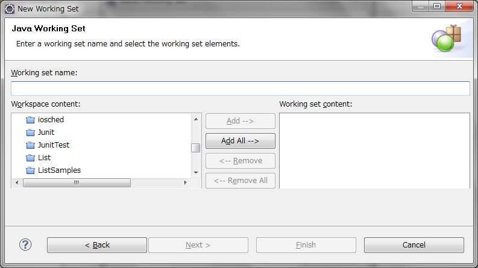Focus the Working set name text field
Image resolution: width=478 pixels, height=268 pixels.
click(x=241, y=89)
